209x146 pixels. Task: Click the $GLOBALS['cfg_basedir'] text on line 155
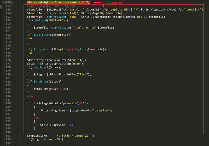pos(66,10)
